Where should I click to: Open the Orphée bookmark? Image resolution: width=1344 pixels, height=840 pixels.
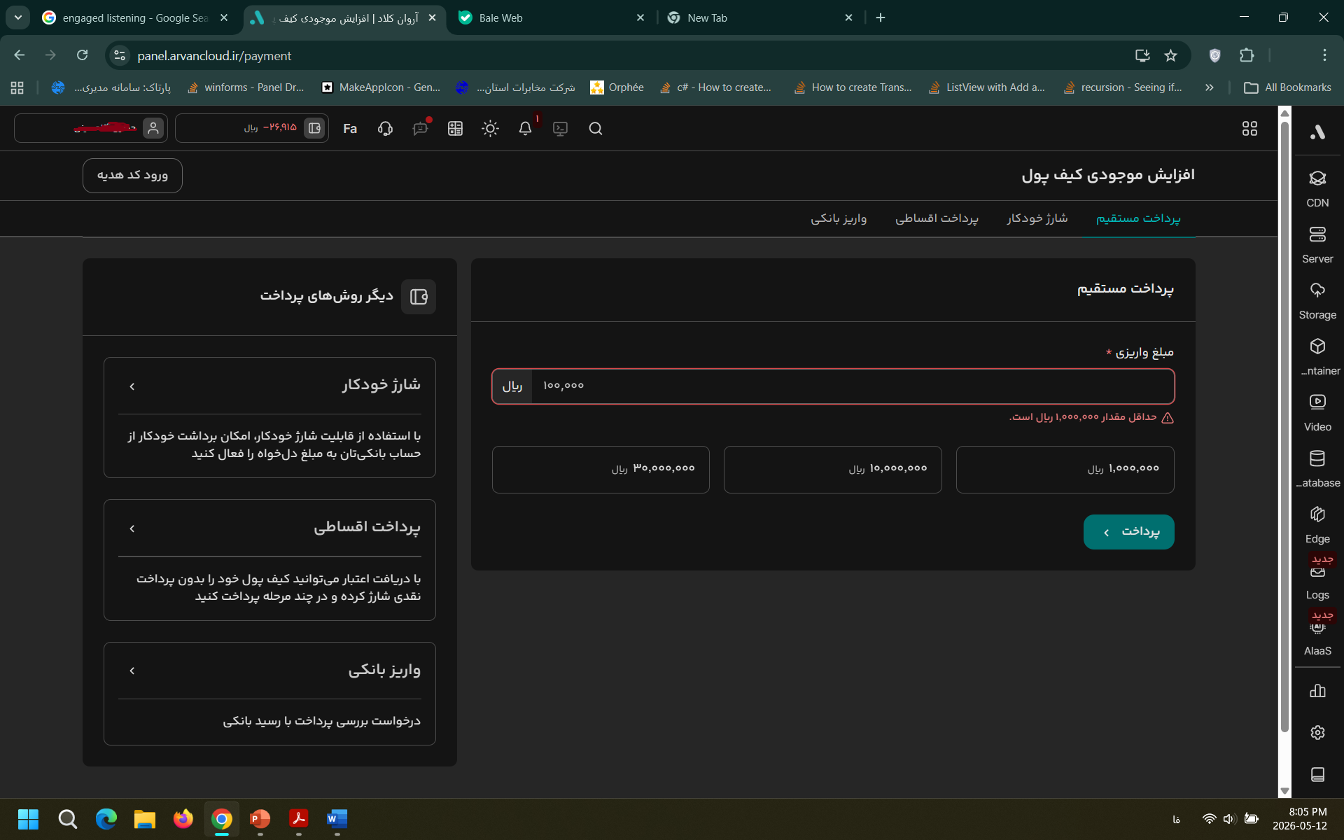point(617,87)
